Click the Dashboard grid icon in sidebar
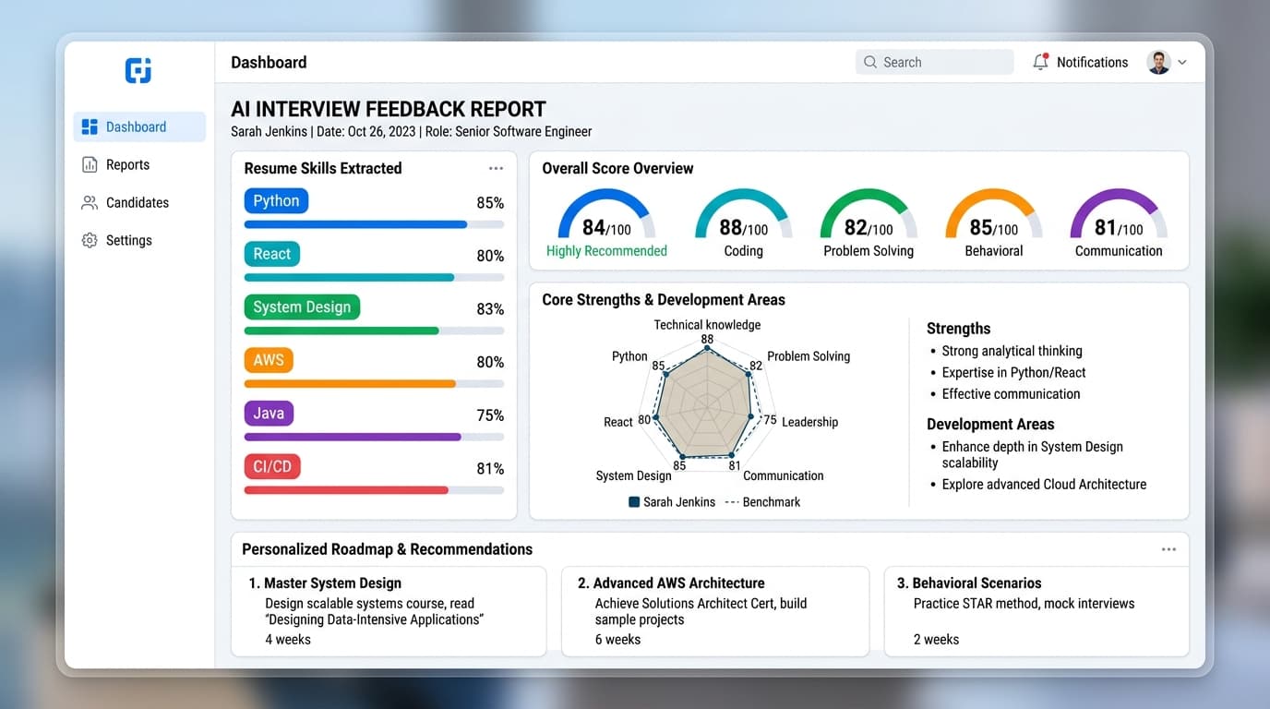Image resolution: width=1270 pixels, height=709 pixels. click(x=90, y=127)
